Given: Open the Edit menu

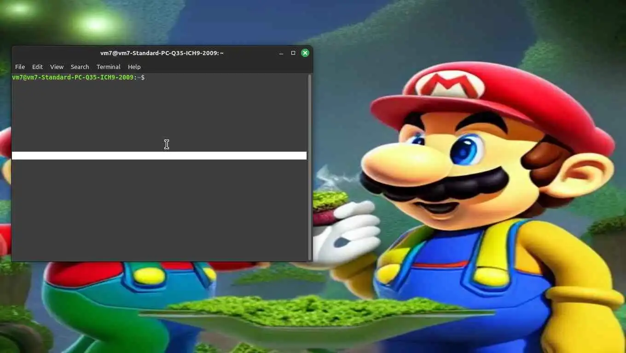Looking at the screenshot, I should 37,67.
